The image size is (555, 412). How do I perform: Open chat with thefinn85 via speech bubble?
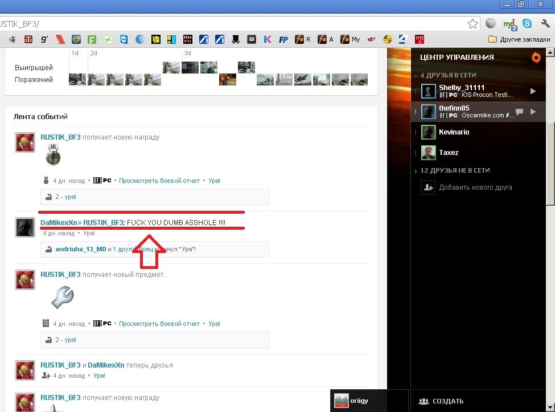click(x=519, y=112)
